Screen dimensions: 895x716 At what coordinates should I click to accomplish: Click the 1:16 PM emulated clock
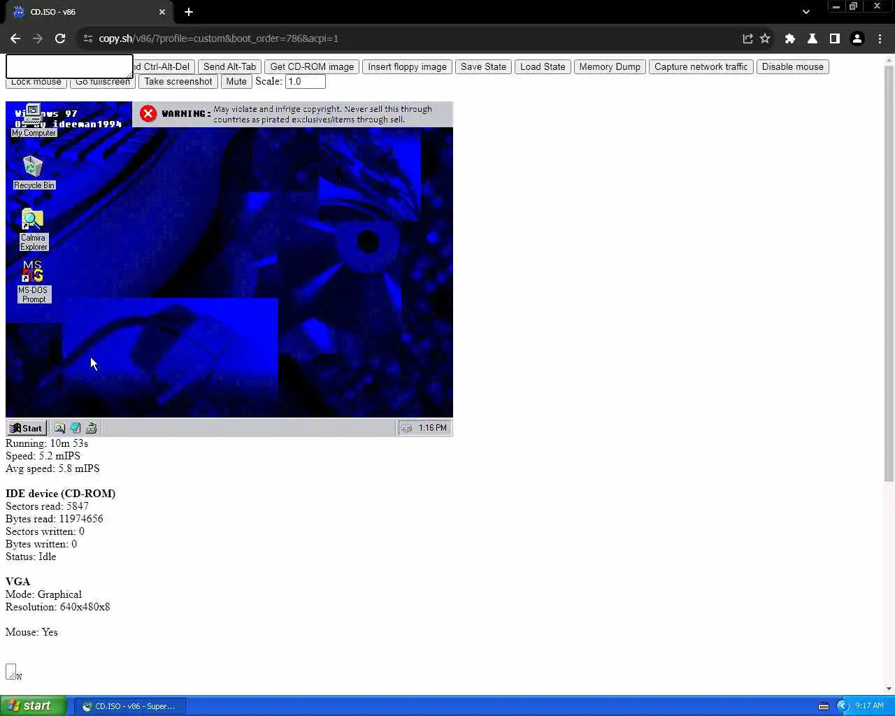point(432,428)
